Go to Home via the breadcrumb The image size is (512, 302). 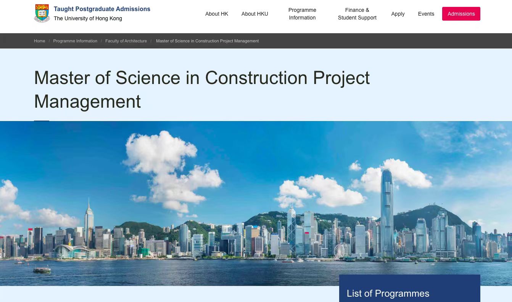[39, 41]
